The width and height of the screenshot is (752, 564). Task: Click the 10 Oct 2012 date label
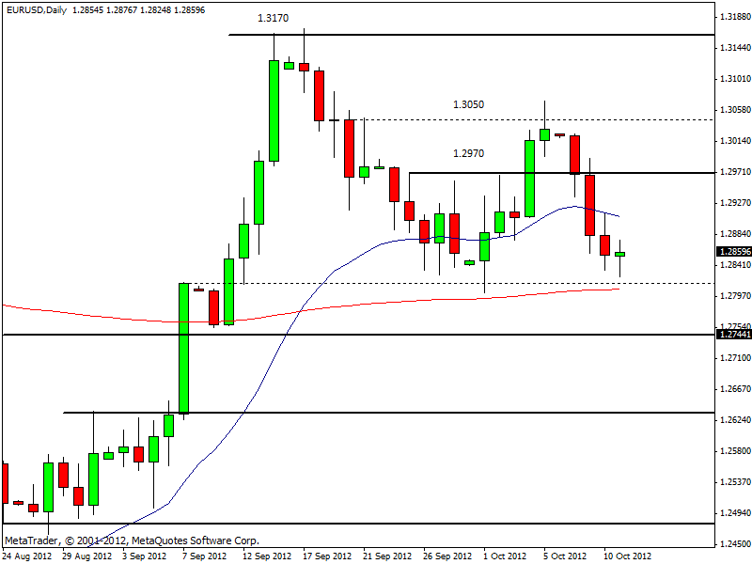627,556
